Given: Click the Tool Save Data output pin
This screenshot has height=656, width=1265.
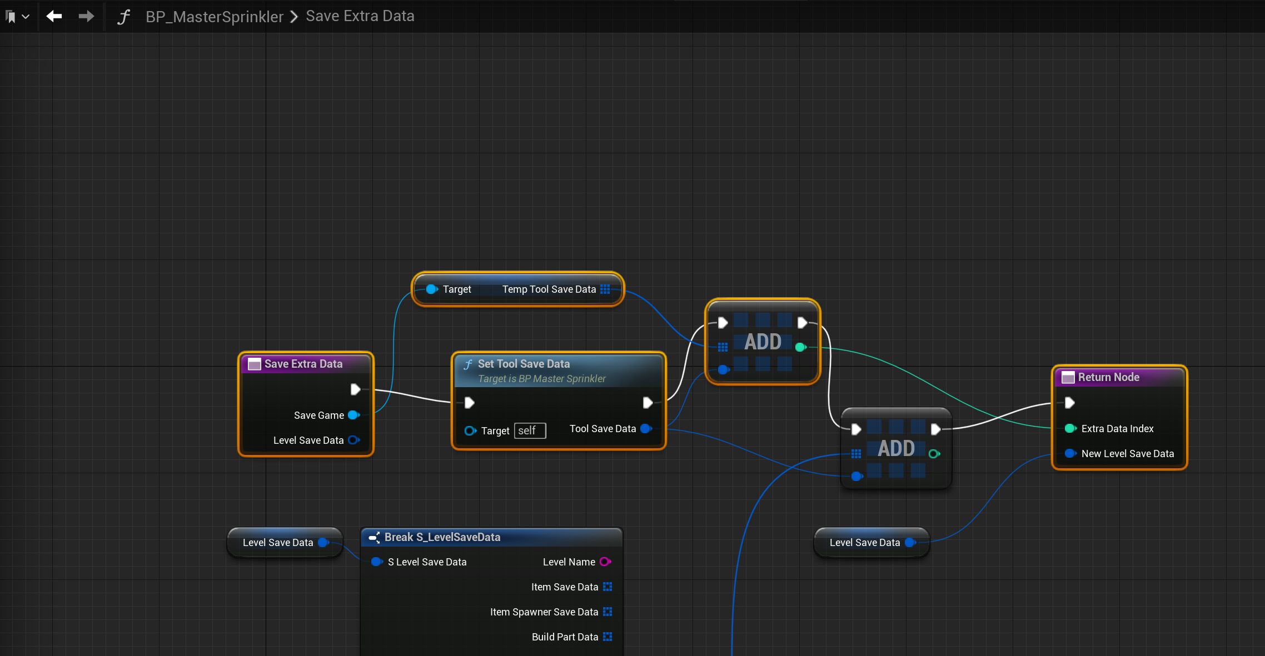Looking at the screenshot, I should [x=646, y=428].
